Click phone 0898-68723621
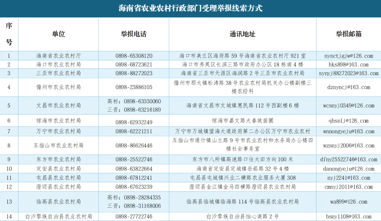The height and width of the screenshot is (221, 381). click(x=134, y=65)
